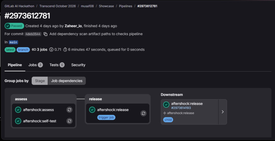Open Zaheer_io user profile
275x141 pixels.
click(73, 26)
